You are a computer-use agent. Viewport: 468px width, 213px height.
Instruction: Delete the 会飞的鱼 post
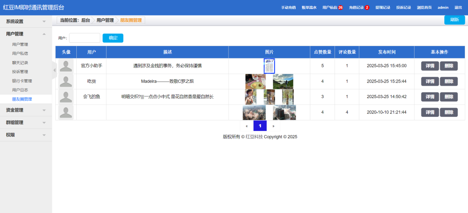pos(448,97)
